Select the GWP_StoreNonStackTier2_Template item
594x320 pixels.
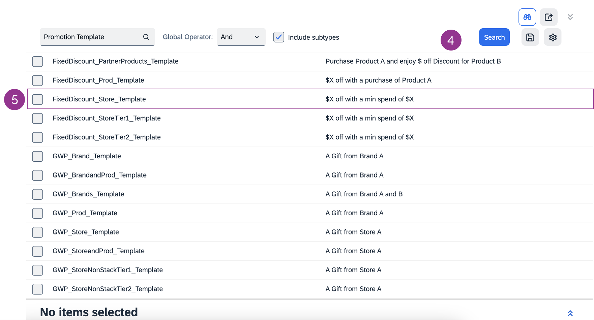(x=108, y=289)
